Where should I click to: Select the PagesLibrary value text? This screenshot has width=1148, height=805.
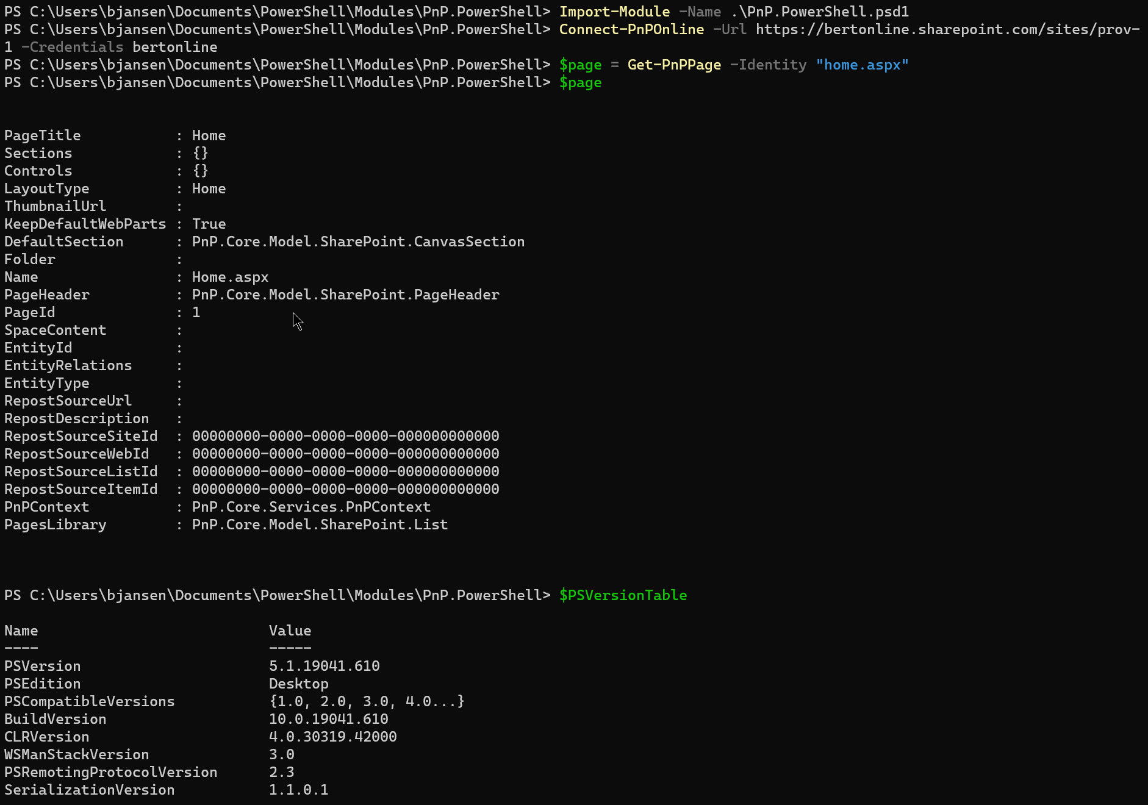pos(319,524)
